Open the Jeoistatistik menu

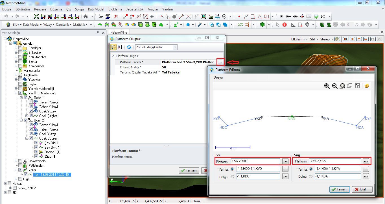point(135,9)
